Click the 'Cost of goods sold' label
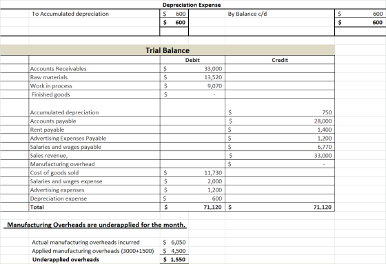 point(54,173)
